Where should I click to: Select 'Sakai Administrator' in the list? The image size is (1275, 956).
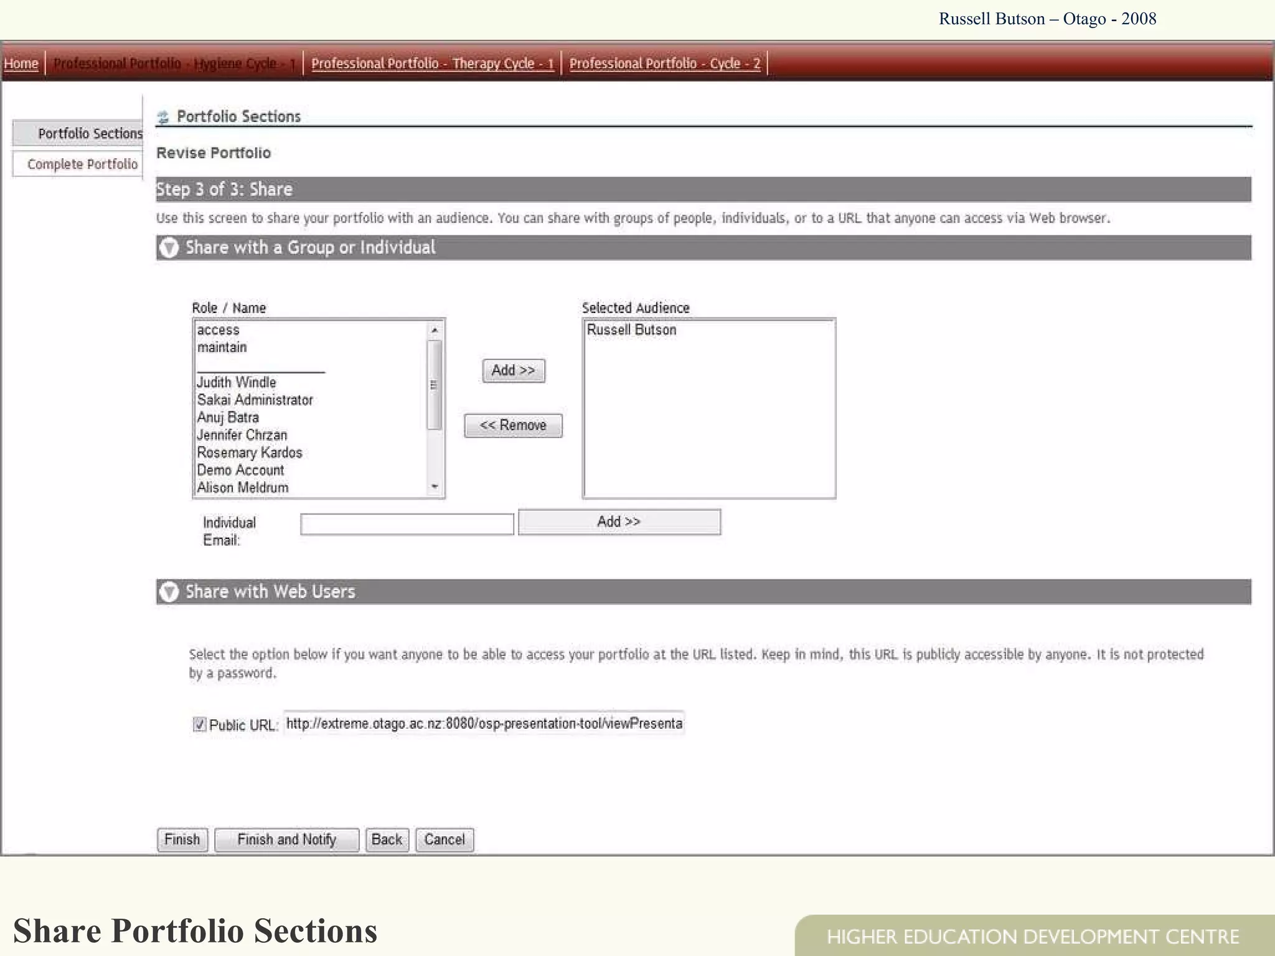[255, 400]
